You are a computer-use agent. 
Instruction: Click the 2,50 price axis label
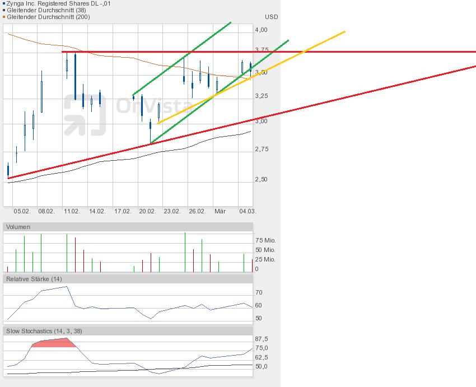(x=261, y=179)
